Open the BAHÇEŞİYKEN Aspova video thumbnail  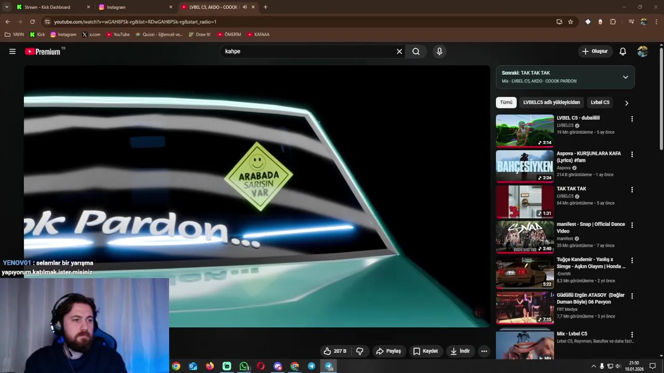(x=525, y=166)
